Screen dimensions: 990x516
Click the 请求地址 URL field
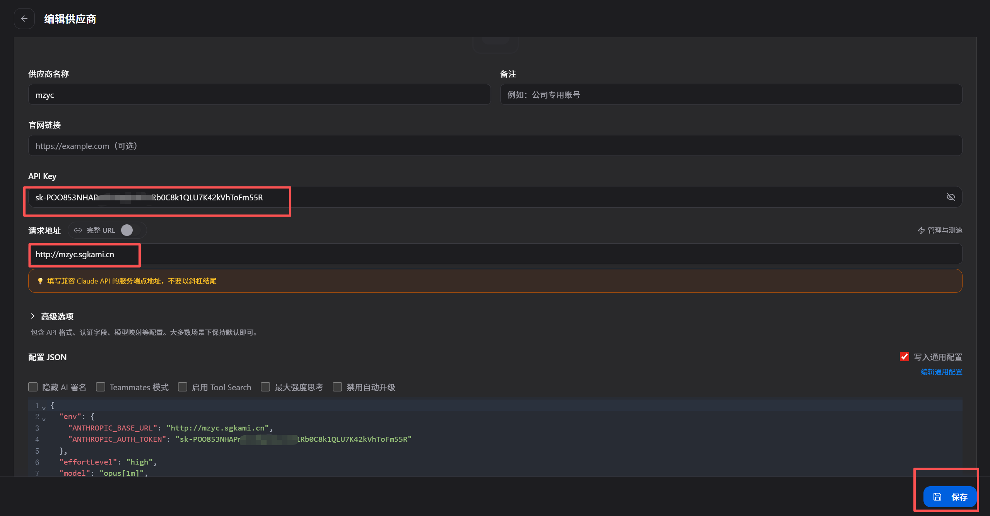pyautogui.click(x=495, y=254)
